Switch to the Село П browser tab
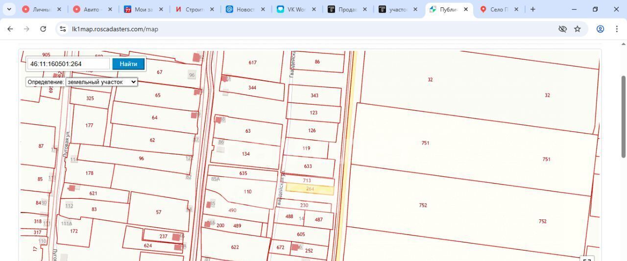This screenshot has width=627, height=261. 500,9
